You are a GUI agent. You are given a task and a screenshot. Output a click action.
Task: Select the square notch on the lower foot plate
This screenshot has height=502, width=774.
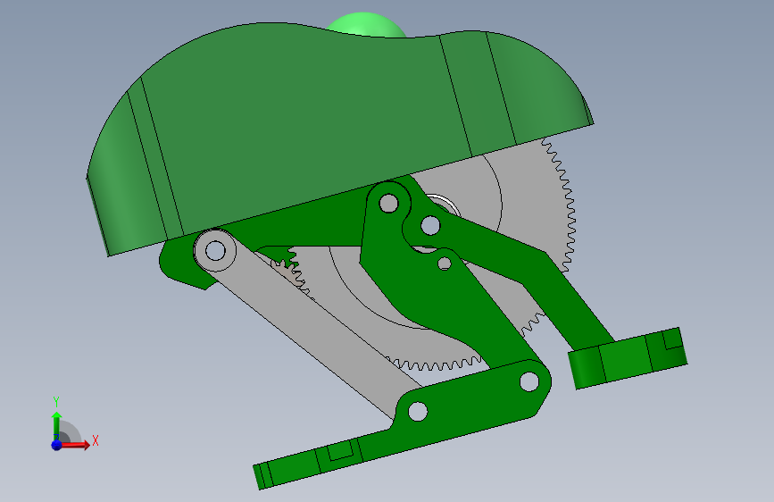(341, 450)
